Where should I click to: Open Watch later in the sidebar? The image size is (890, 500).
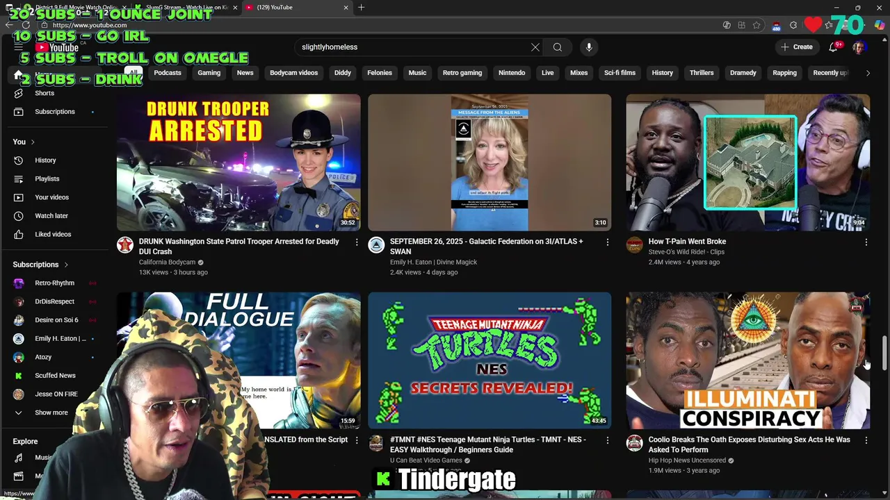click(51, 216)
